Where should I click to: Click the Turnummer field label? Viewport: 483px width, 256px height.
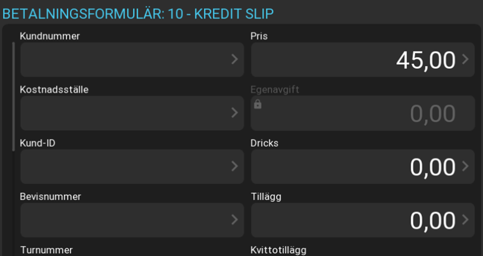click(x=46, y=250)
